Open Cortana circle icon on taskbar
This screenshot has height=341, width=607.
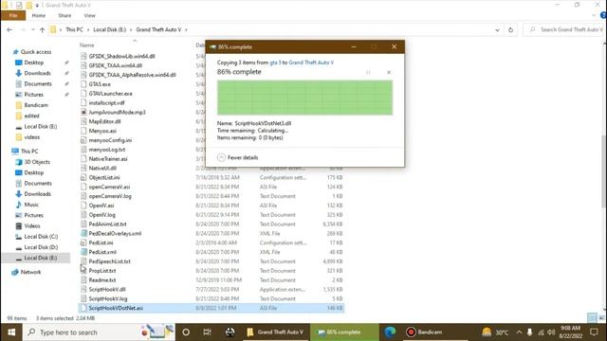pyautogui.click(x=186, y=332)
